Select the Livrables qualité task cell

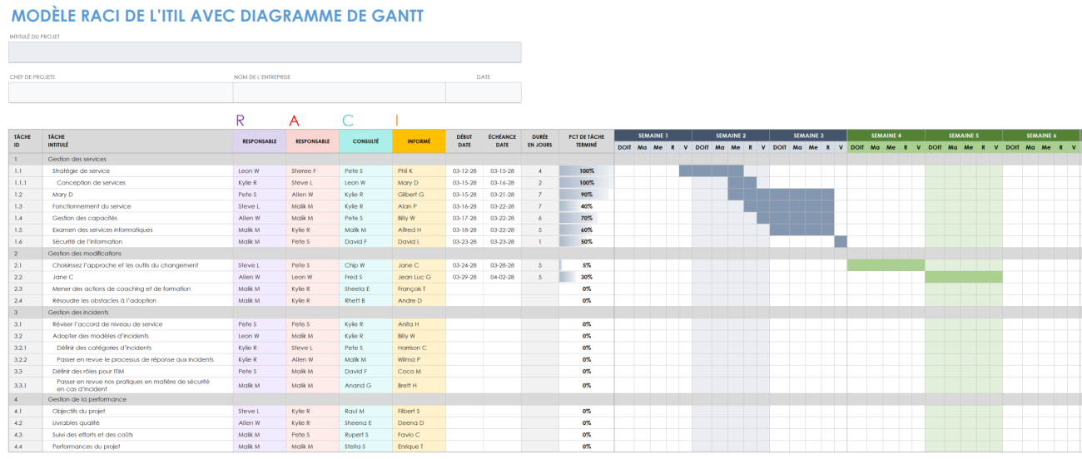point(137,422)
